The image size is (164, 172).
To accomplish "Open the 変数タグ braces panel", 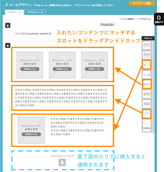I will coord(159,19).
